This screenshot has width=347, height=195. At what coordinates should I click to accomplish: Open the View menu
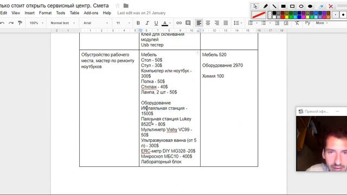click(x=16, y=13)
